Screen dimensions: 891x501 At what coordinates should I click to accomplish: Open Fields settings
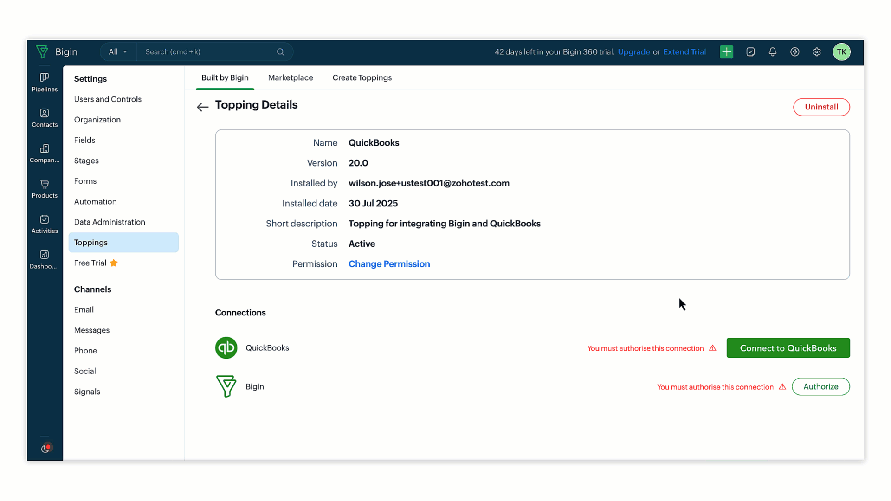(x=84, y=140)
